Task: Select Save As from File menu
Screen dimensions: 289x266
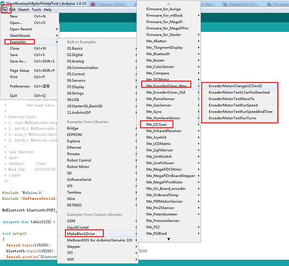Action: [x=30, y=61]
